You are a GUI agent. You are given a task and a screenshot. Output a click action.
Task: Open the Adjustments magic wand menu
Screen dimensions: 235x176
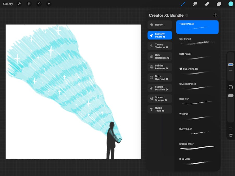[x=29, y=4]
